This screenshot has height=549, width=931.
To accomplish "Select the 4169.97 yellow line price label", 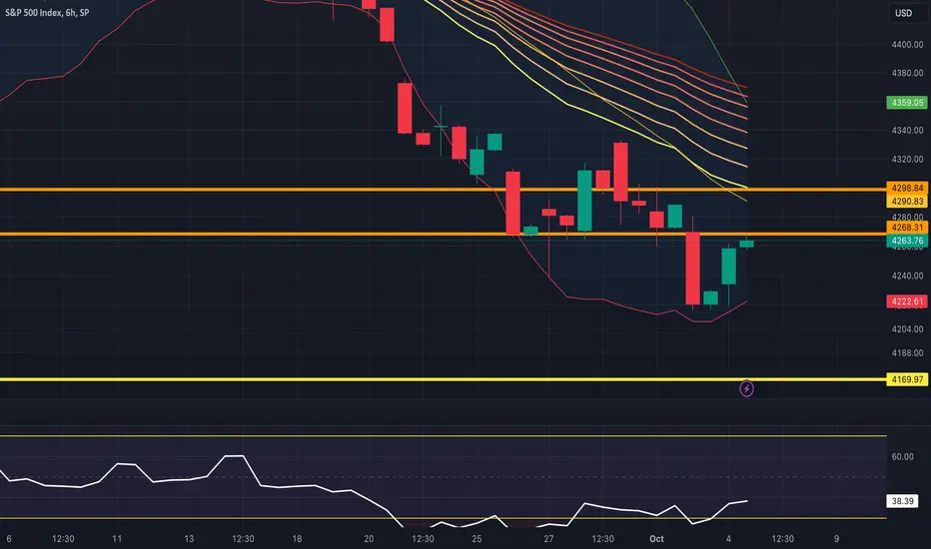I will tap(907, 379).
